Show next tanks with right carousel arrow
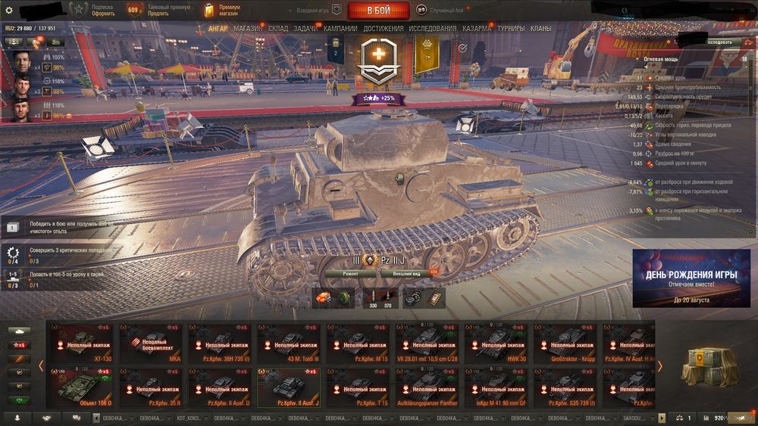The width and height of the screenshot is (758, 426). pyautogui.click(x=660, y=366)
